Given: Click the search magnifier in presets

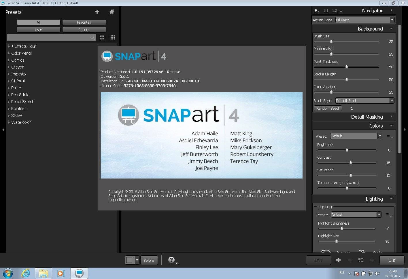Looking at the screenshot, I should click(92, 38).
